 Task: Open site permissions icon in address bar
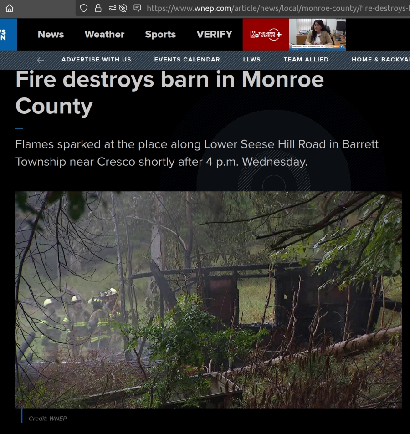click(x=112, y=8)
